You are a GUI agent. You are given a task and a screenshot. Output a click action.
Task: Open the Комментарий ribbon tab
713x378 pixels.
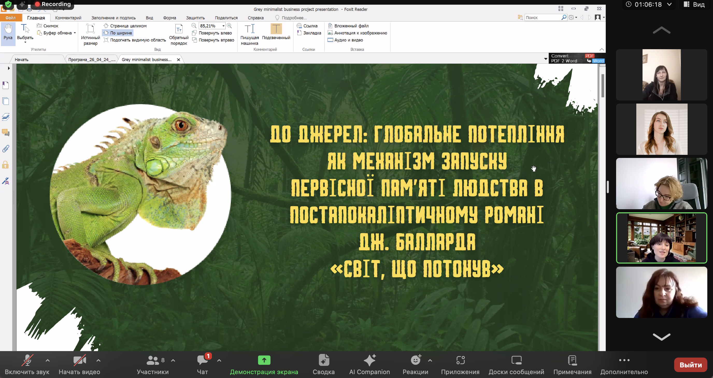68,18
